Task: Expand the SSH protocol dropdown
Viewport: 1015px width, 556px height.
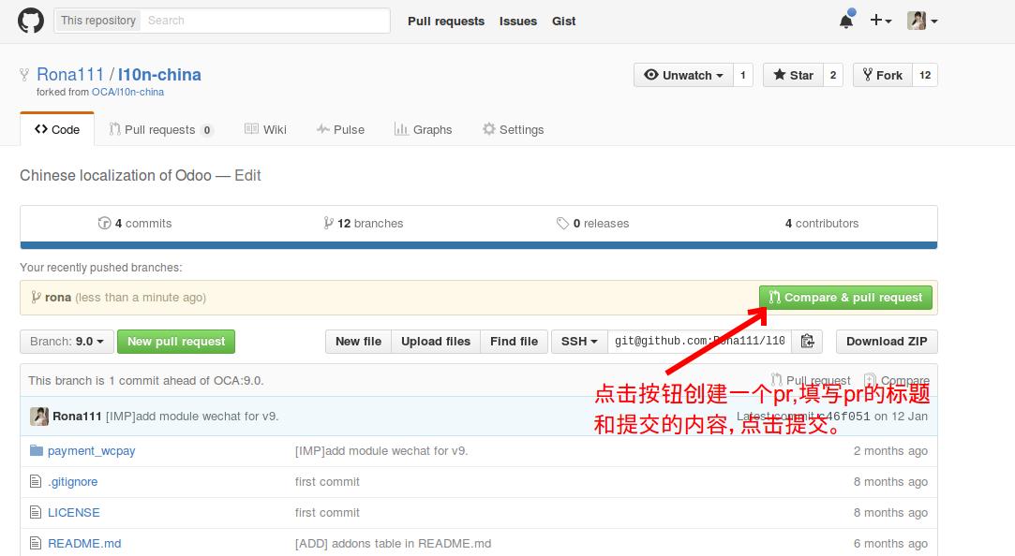Action: (x=579, y=342)
